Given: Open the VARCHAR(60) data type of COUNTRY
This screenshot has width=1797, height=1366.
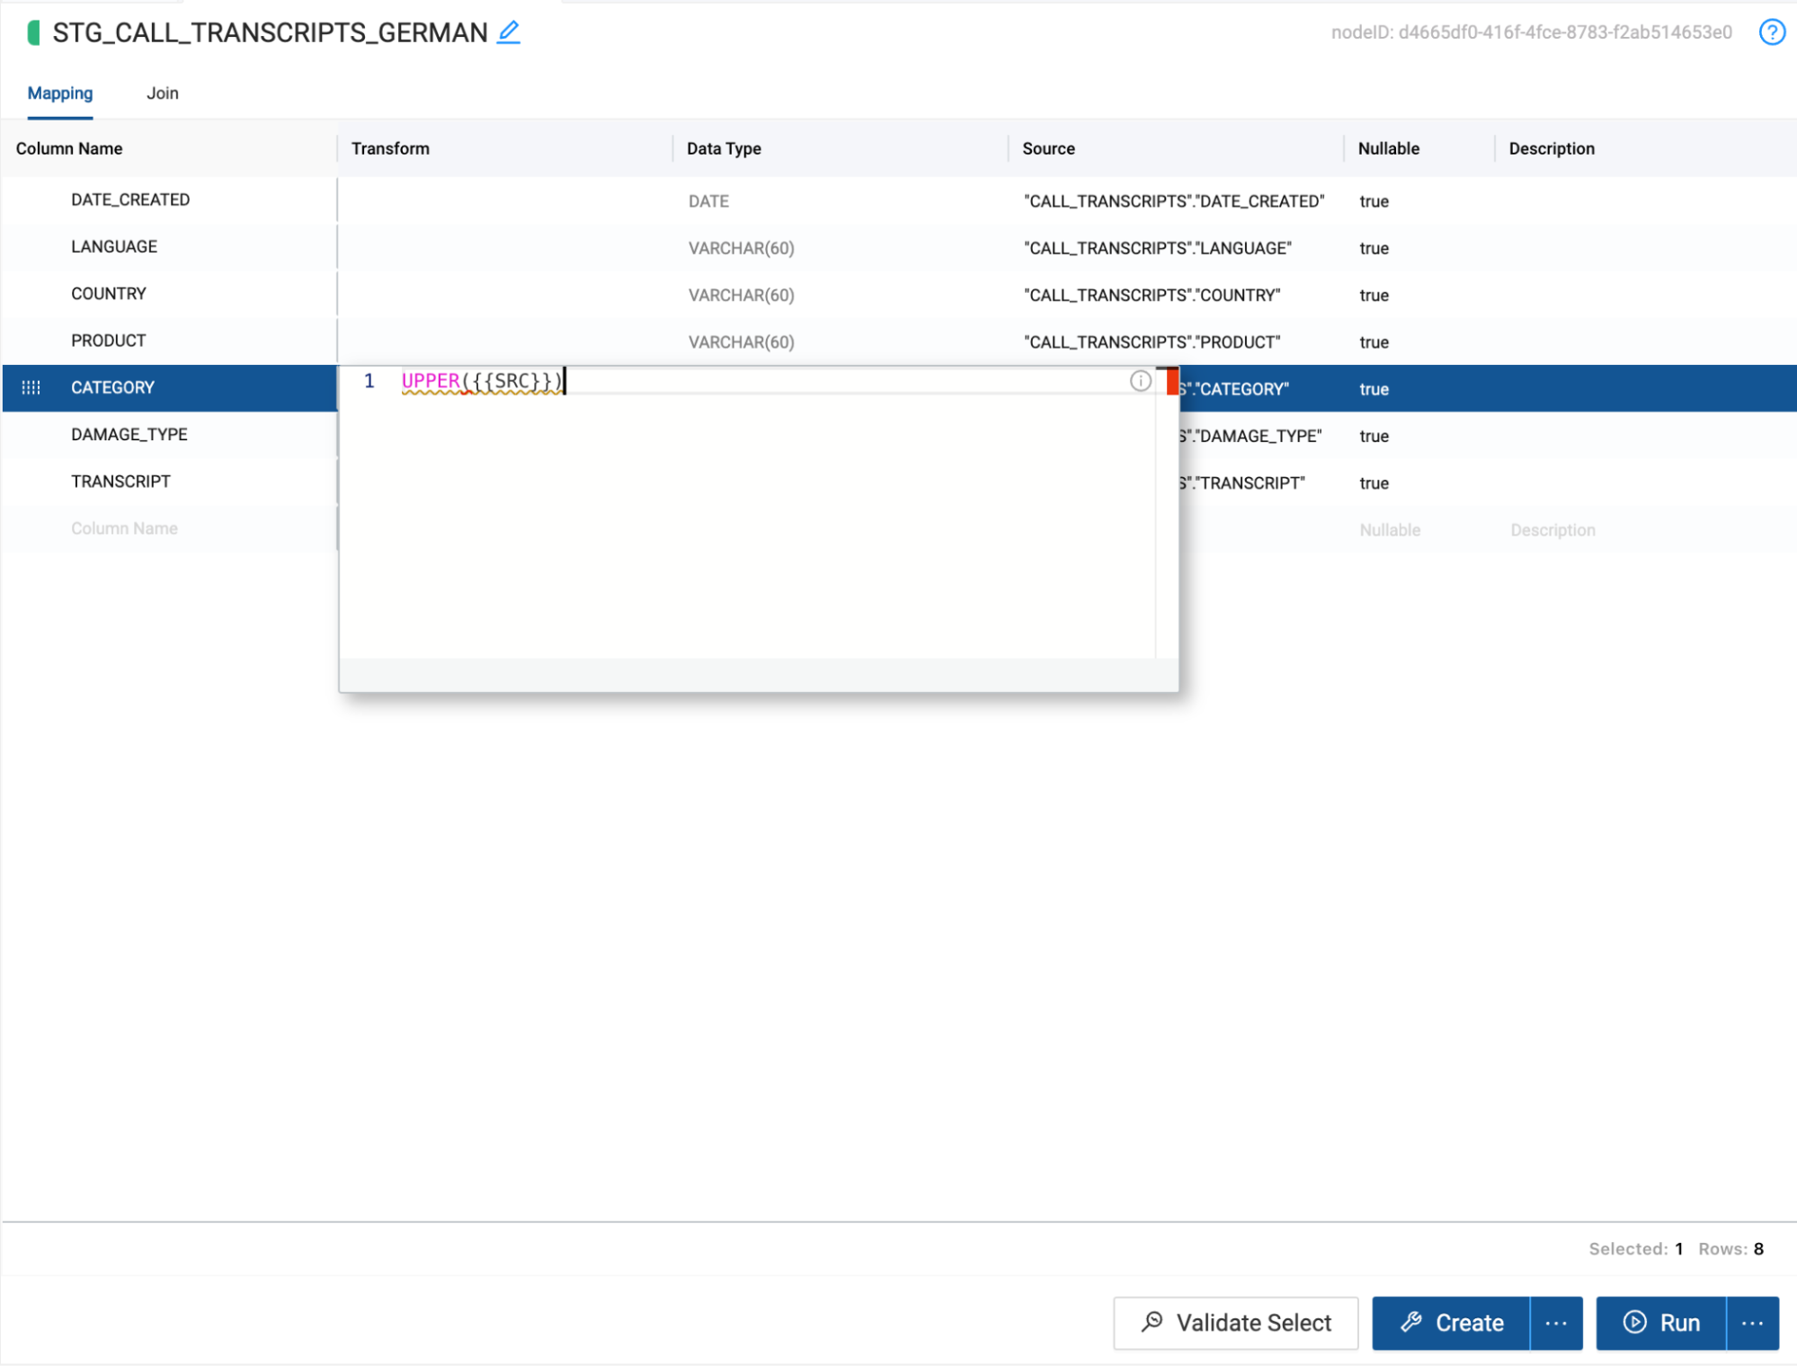Looking at the screenshot, I should coord(741,295).
